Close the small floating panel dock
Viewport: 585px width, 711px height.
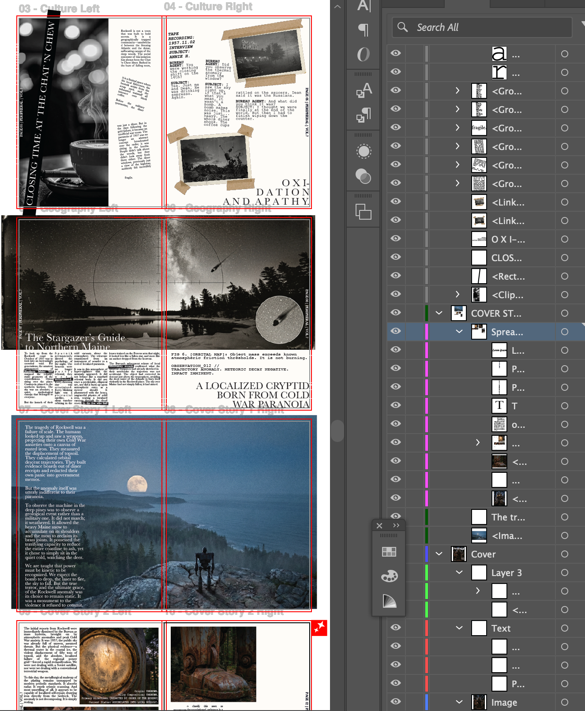click(x=379, y=526)
